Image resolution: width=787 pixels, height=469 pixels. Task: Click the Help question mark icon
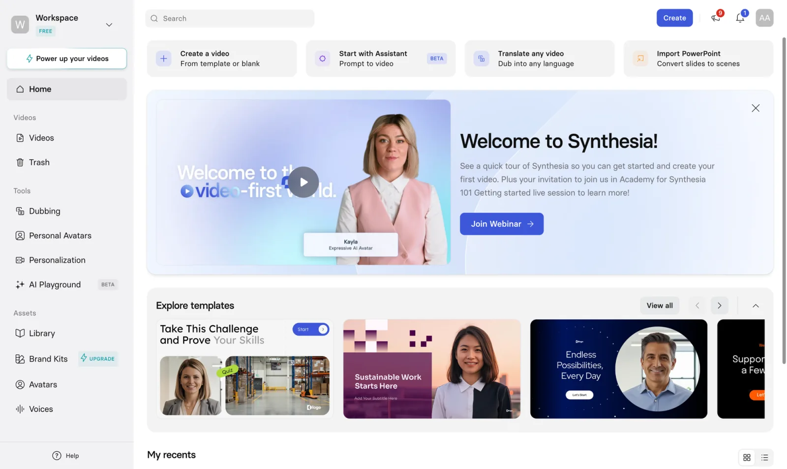coord(57,456)
